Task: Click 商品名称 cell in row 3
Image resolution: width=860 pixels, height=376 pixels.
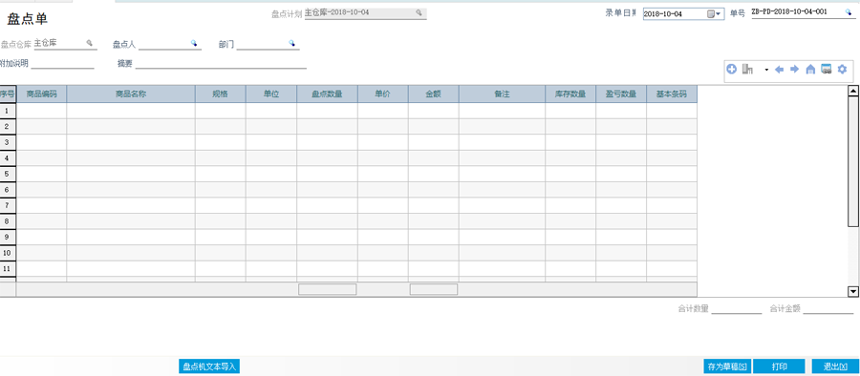Action: [131, 142]
